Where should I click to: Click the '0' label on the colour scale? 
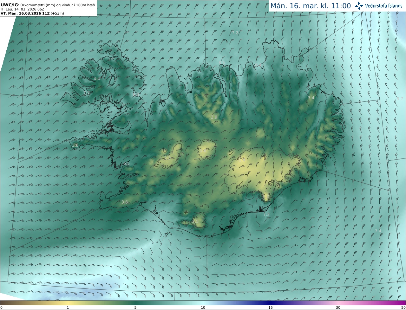(1, 307)
